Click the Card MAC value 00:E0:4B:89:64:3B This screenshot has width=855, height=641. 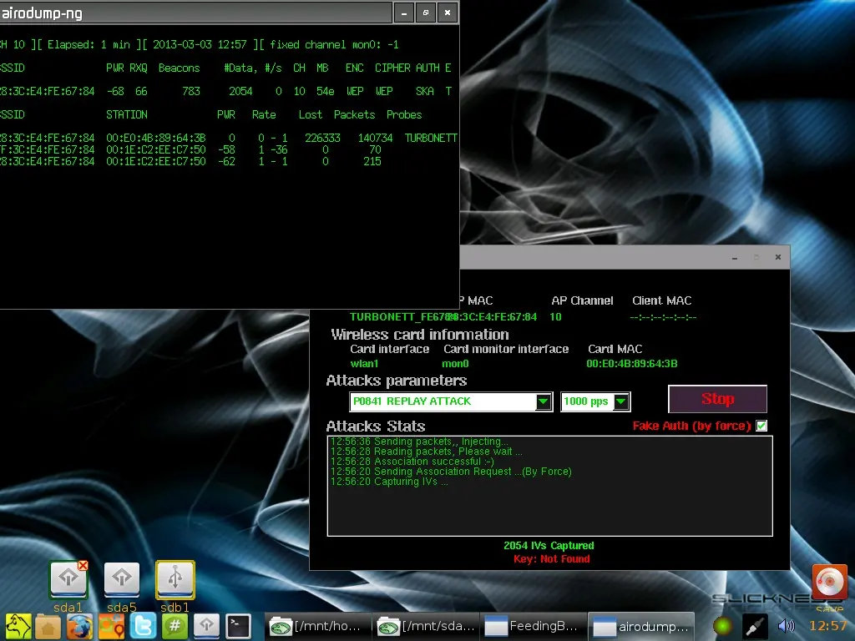point(632,364)
